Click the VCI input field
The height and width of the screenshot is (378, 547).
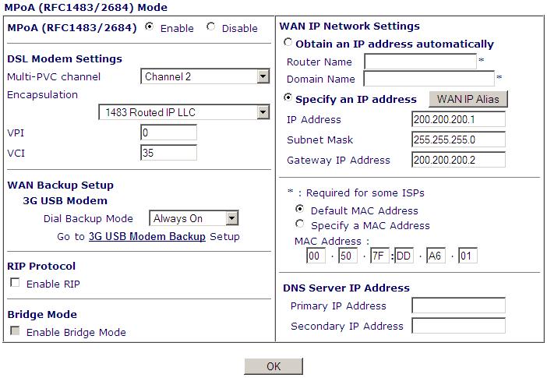[168, 153]
